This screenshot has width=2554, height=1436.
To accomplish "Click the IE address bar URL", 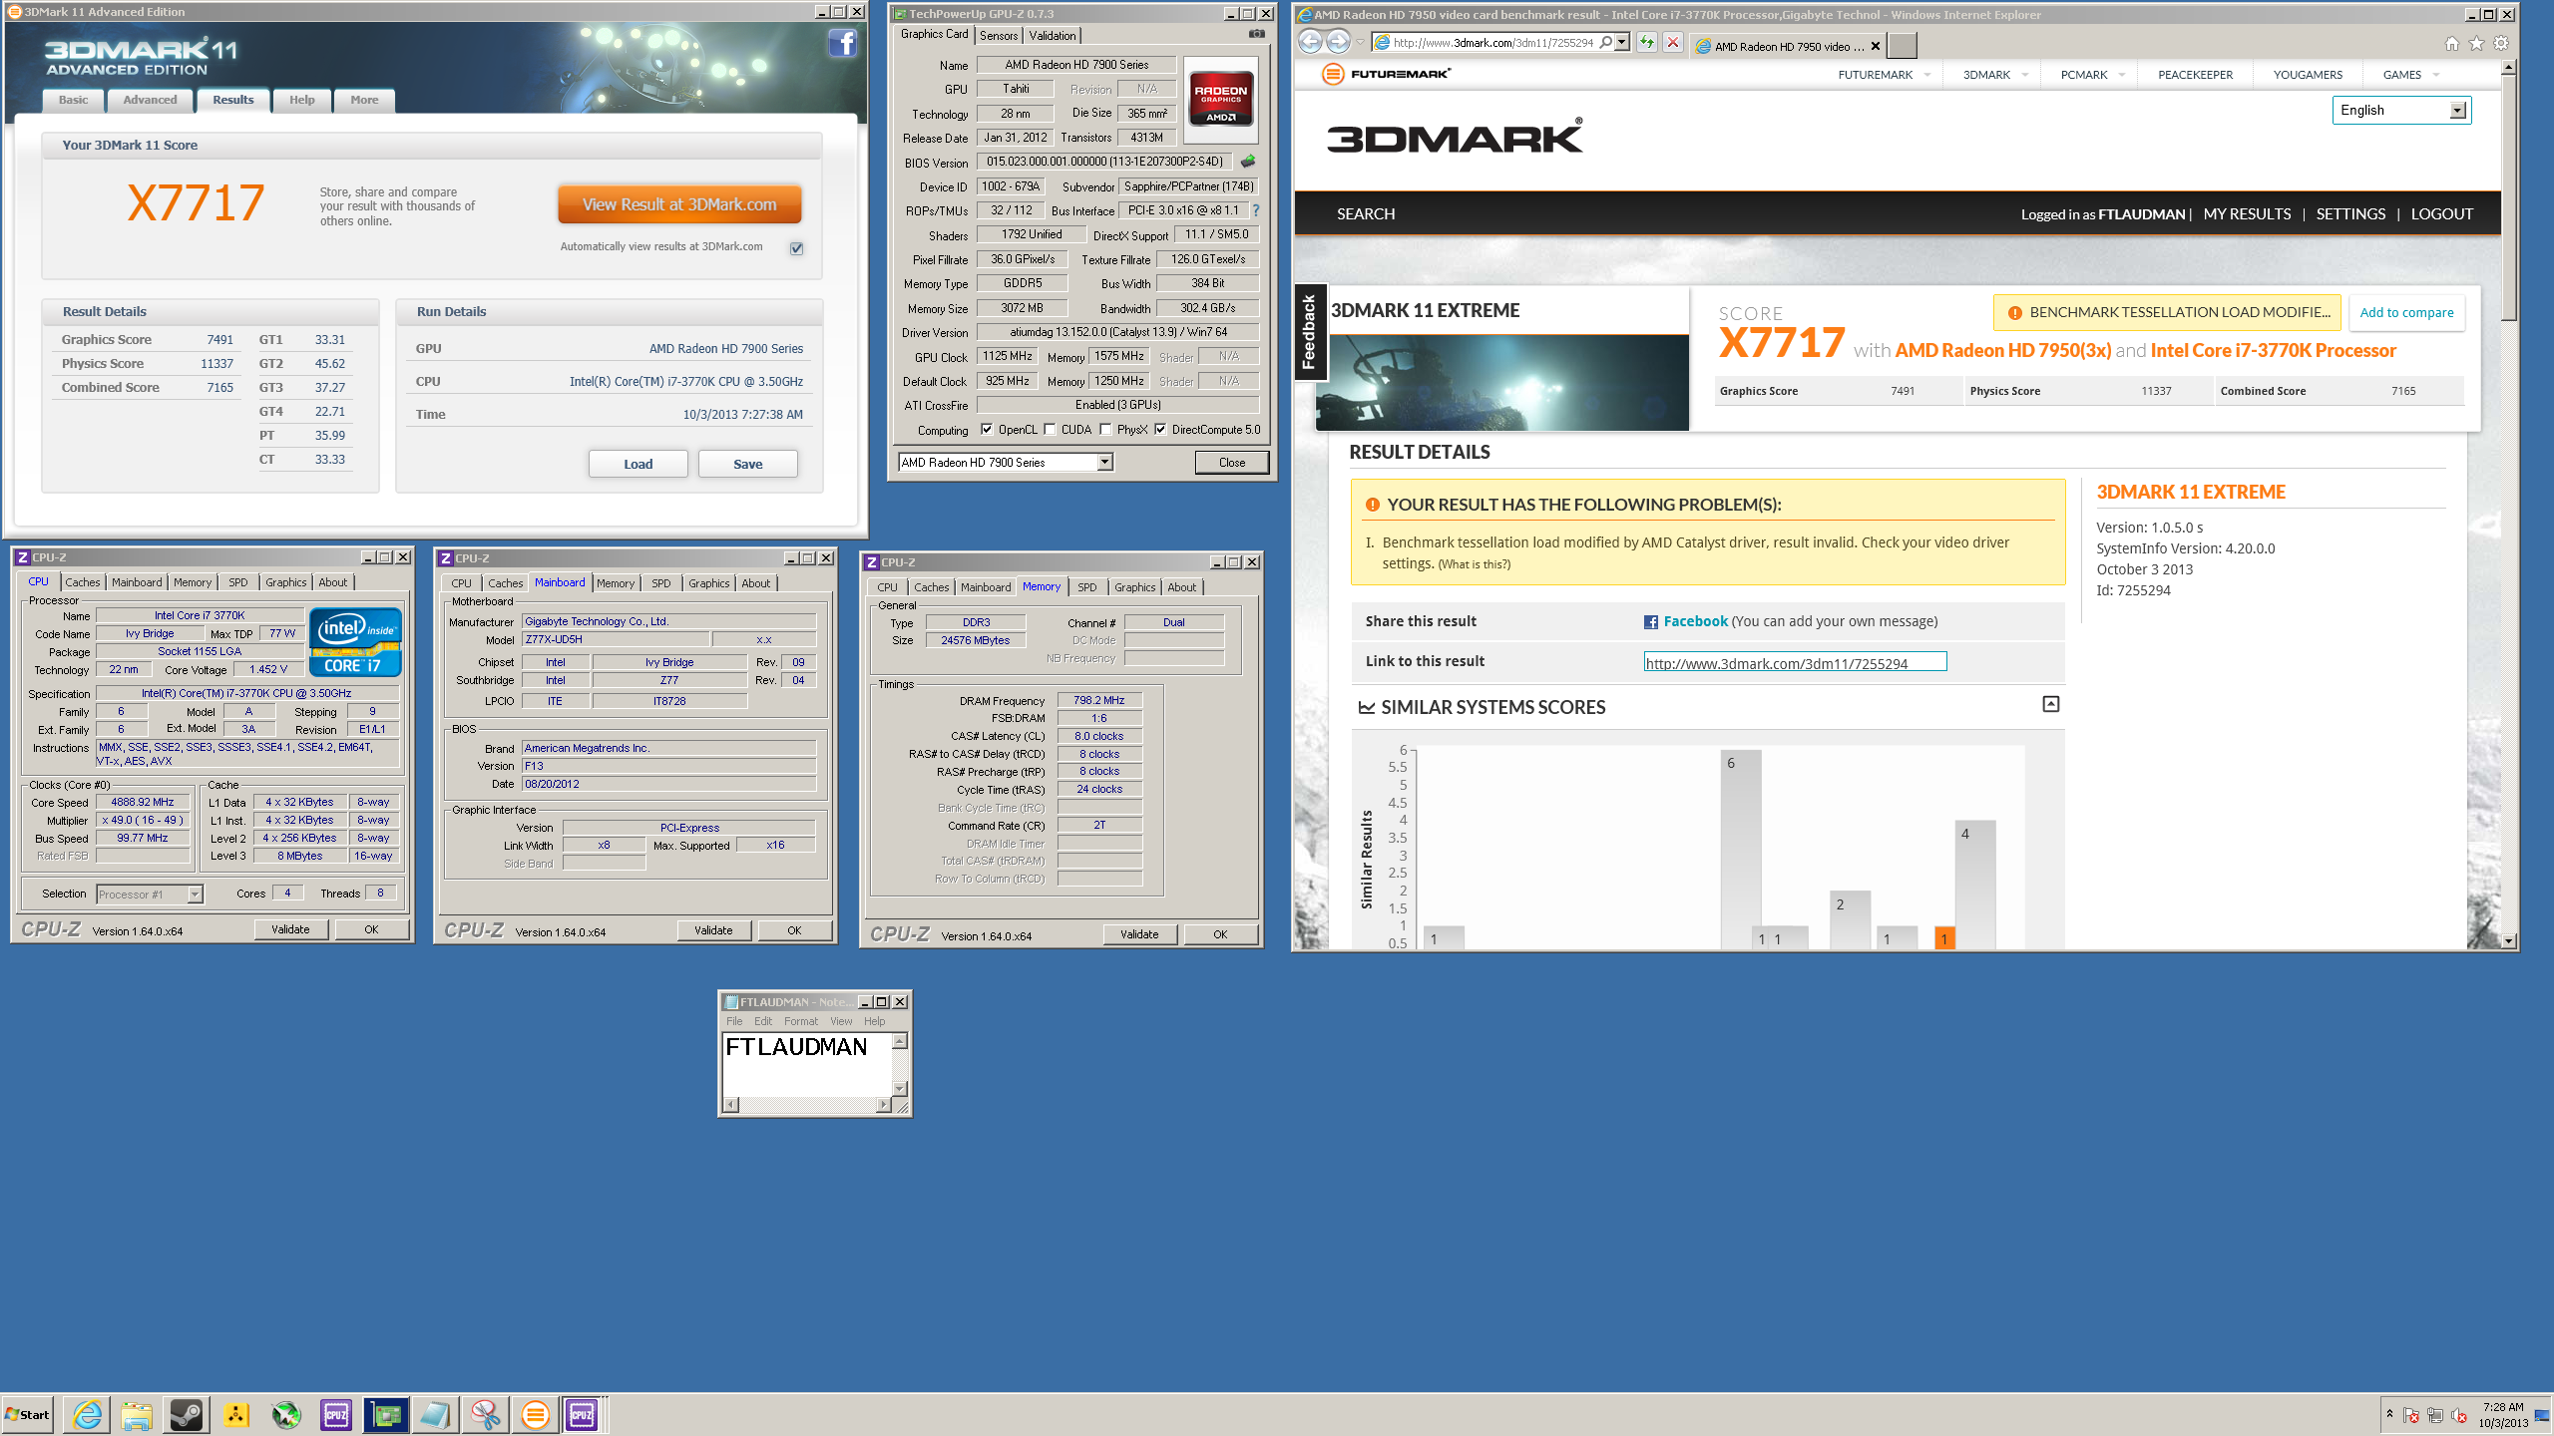I will pos(1492,43).
